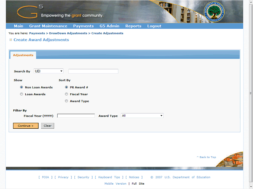Open the FOIA footer link
This screenshot has width=253, height=189.
click(x=45, y=177)
